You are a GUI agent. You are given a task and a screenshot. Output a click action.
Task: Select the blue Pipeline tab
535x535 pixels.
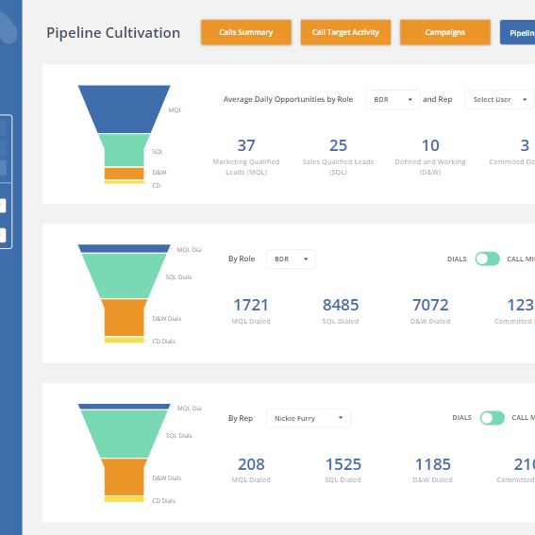click(518, 32)
